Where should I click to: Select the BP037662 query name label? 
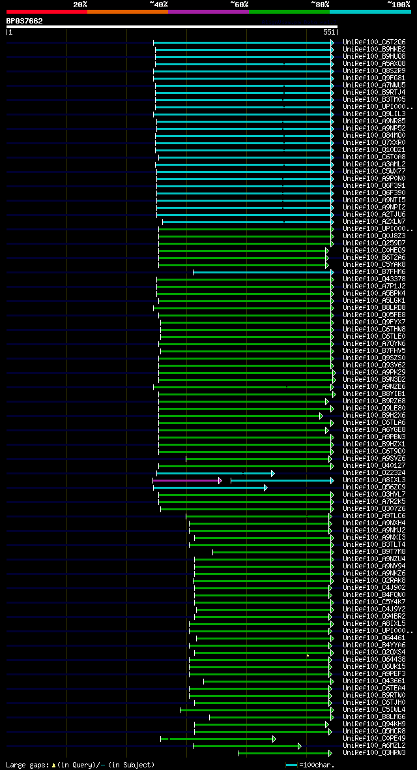(25, 21)
